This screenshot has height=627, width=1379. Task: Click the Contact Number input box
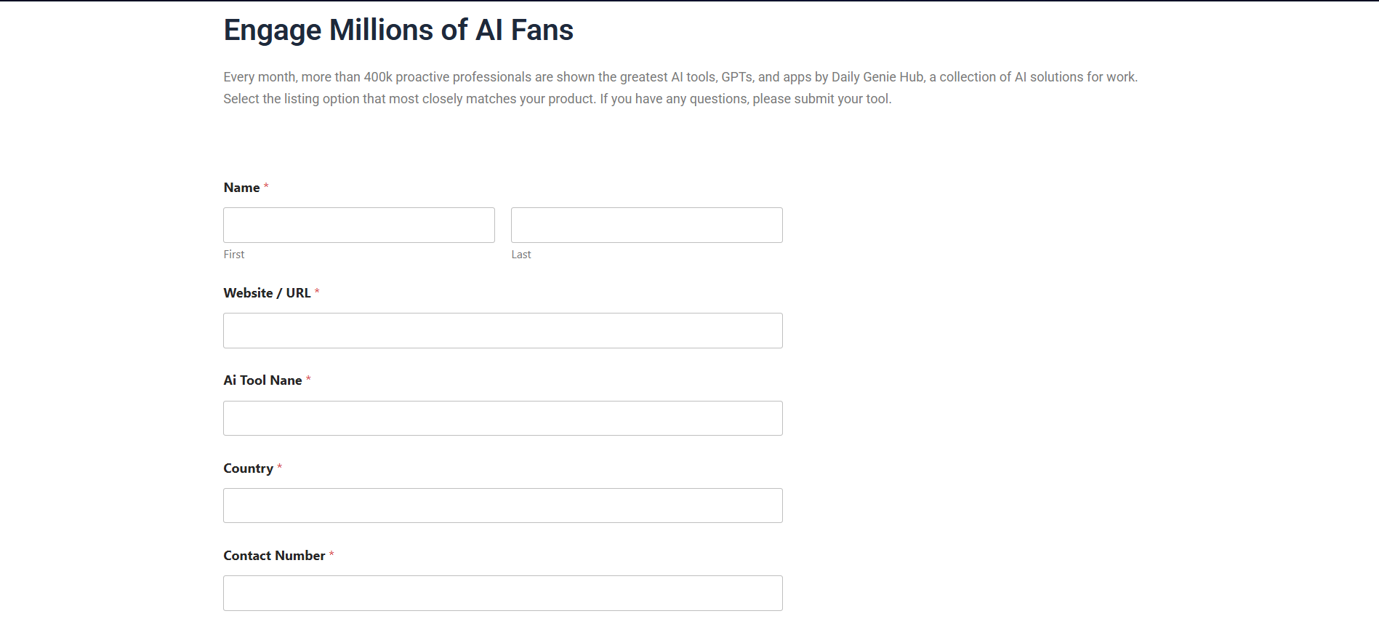[502, 593]
